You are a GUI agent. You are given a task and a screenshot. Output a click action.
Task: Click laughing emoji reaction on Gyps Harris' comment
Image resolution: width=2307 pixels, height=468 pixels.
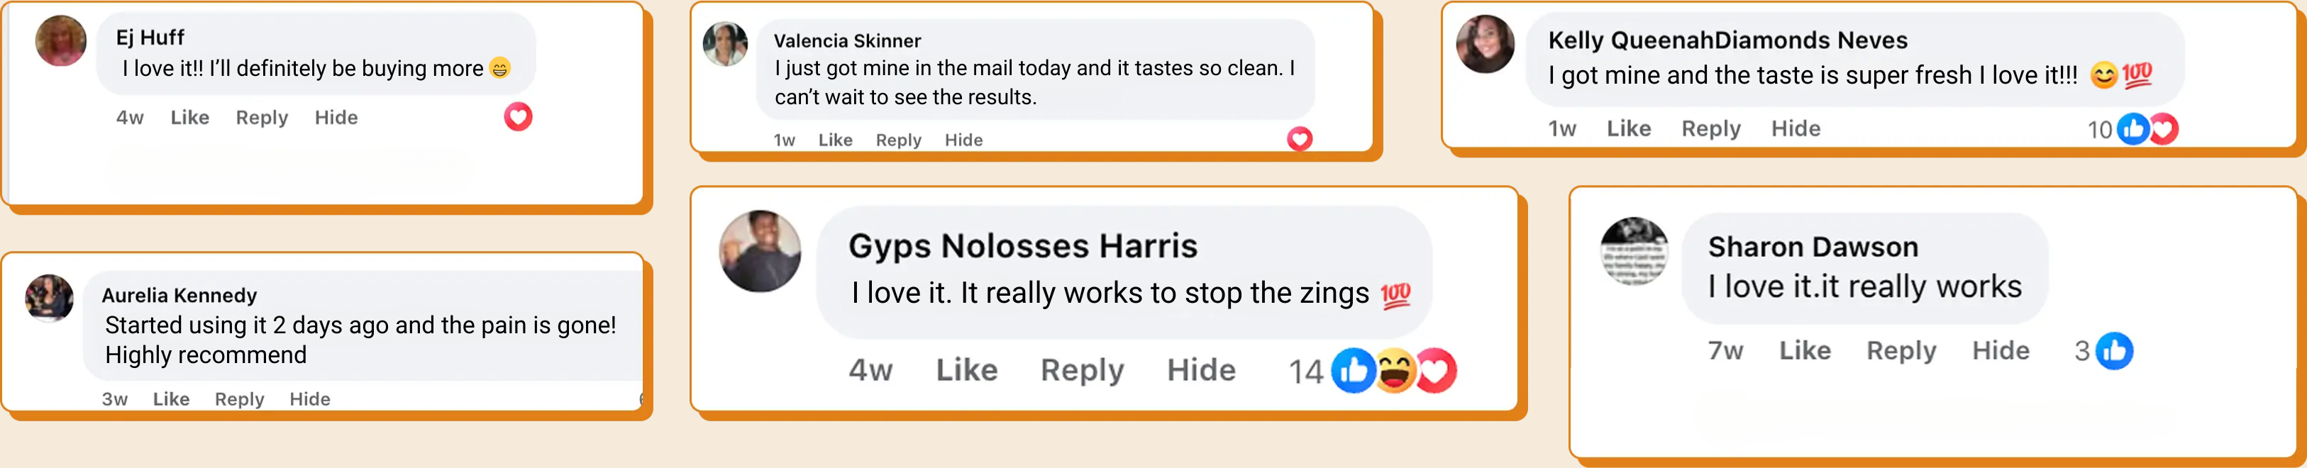pos(1395,369)
